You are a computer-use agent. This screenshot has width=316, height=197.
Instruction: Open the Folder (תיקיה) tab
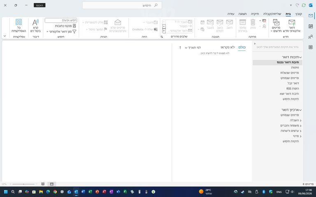[x=255, y=14]
